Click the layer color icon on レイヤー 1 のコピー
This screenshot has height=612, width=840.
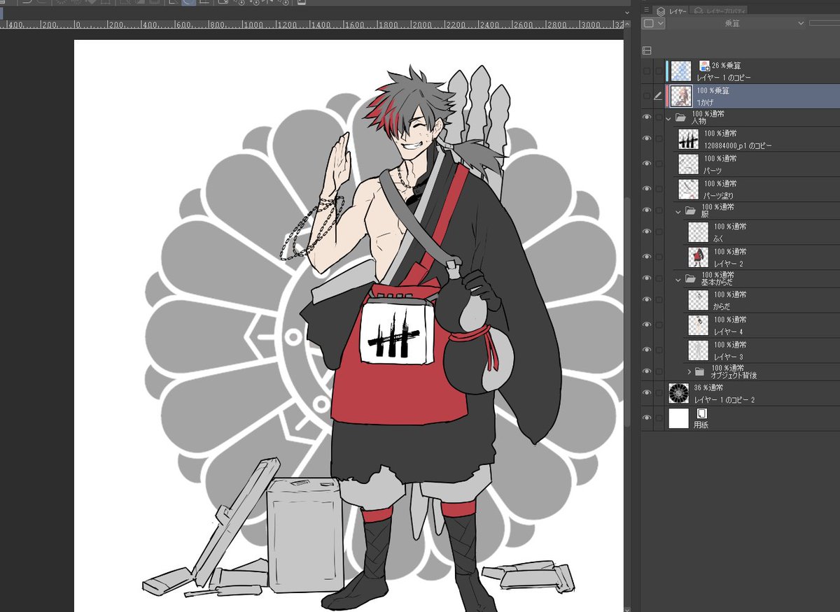point(705,66)
